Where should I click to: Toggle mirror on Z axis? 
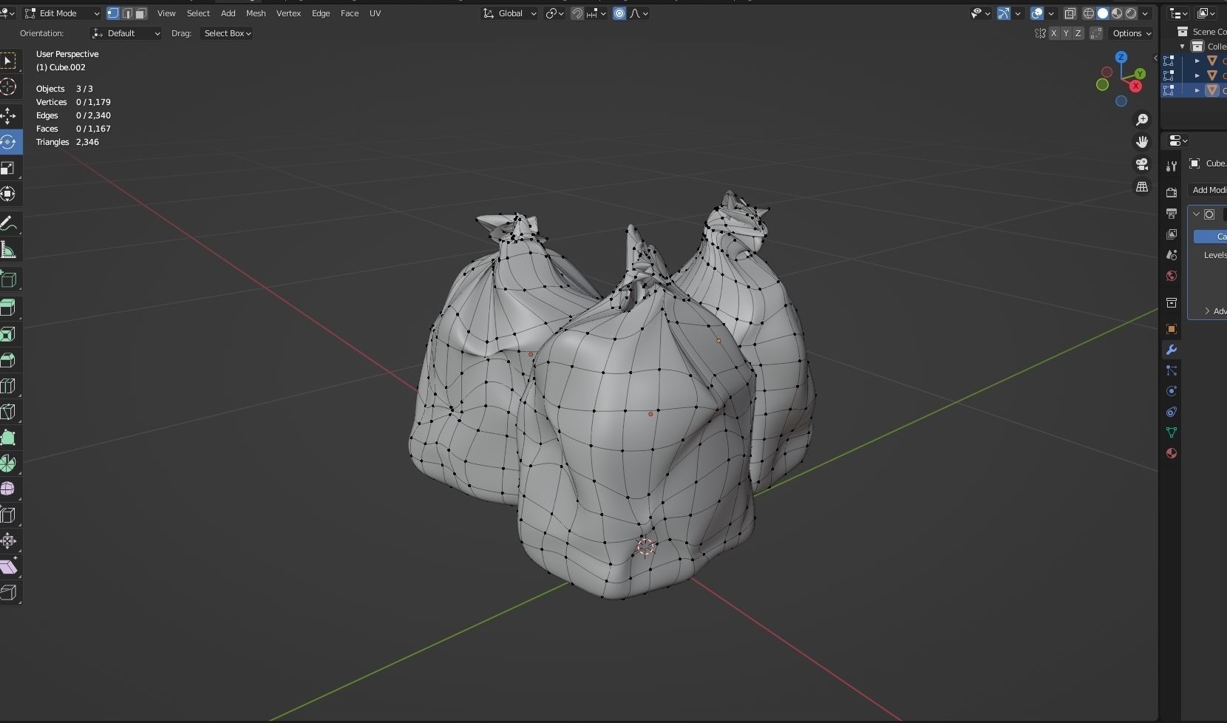1078,33
